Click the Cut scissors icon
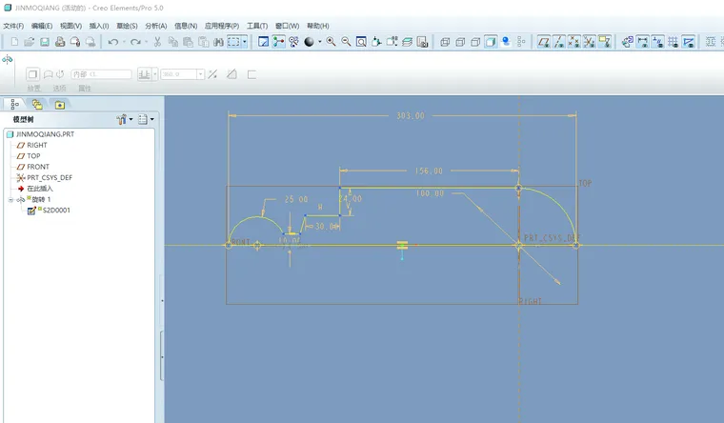This screenshot has height=423, width=724. (x=157, y=42)
